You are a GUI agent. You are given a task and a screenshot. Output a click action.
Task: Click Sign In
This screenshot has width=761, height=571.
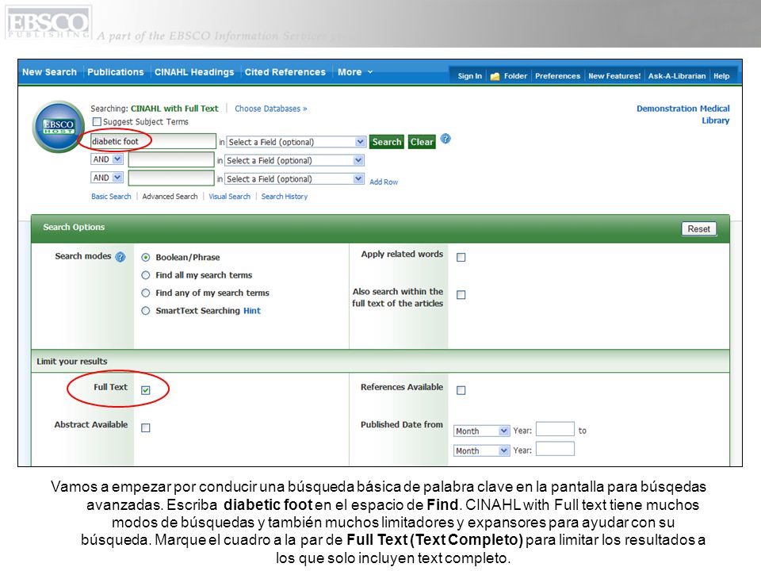click(x=470, y=76)
